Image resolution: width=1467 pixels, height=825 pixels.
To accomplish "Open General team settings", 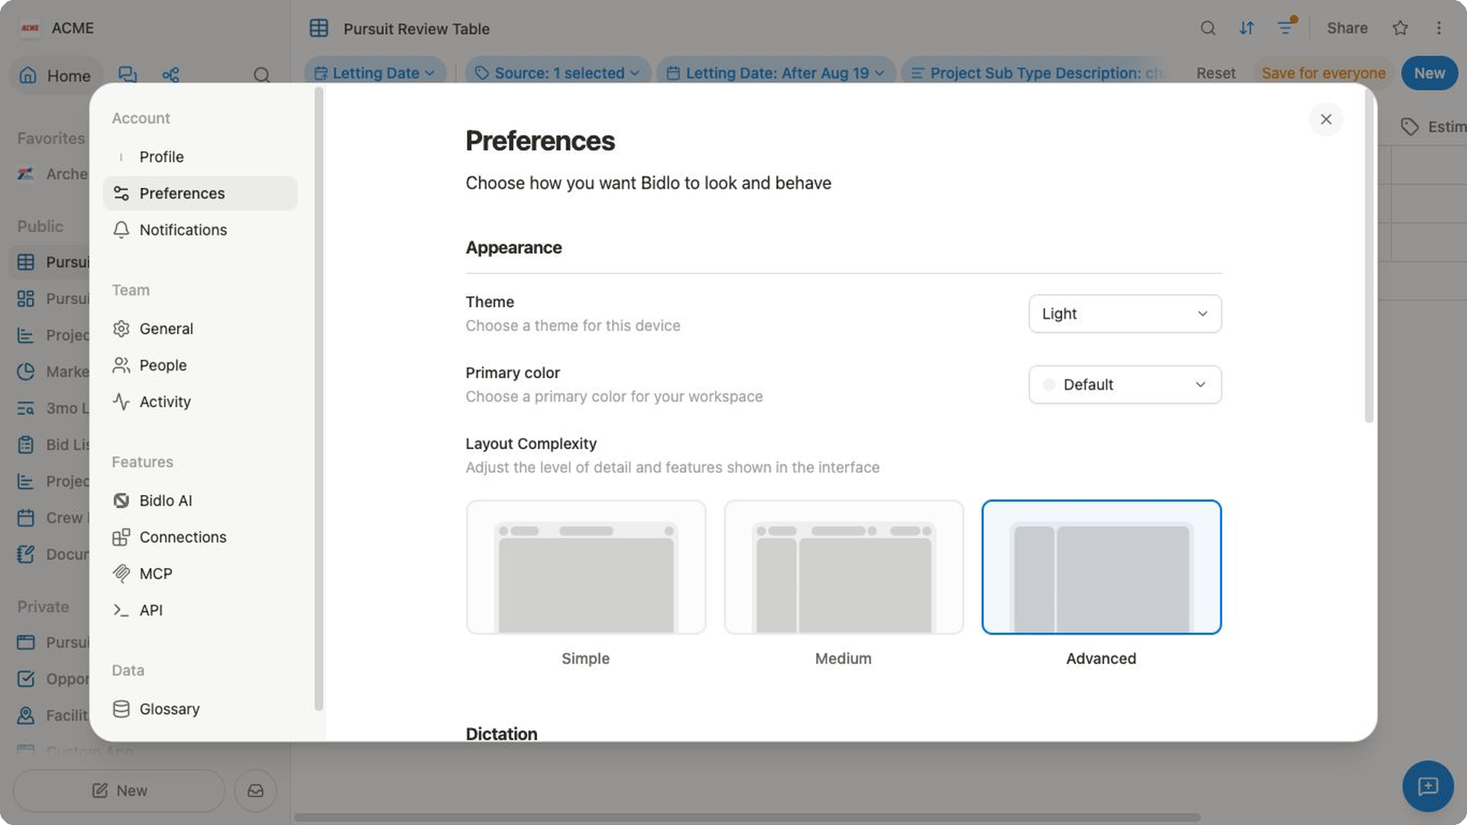I will click(x=199, y=328).
